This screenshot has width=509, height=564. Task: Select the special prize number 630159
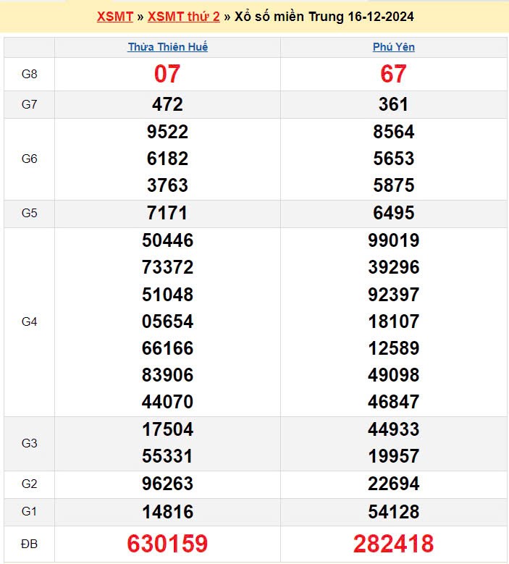[167, 543]
